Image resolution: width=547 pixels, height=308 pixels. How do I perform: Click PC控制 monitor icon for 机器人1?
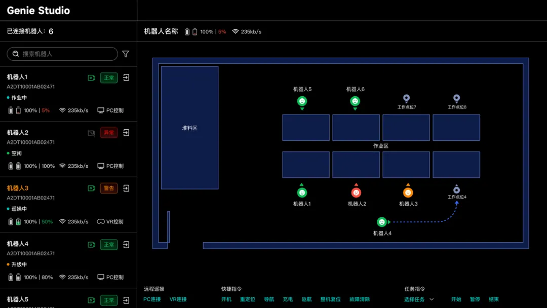coord(100,110)
